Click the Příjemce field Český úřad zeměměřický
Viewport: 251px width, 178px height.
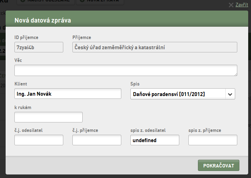click(x=155, y=47)
